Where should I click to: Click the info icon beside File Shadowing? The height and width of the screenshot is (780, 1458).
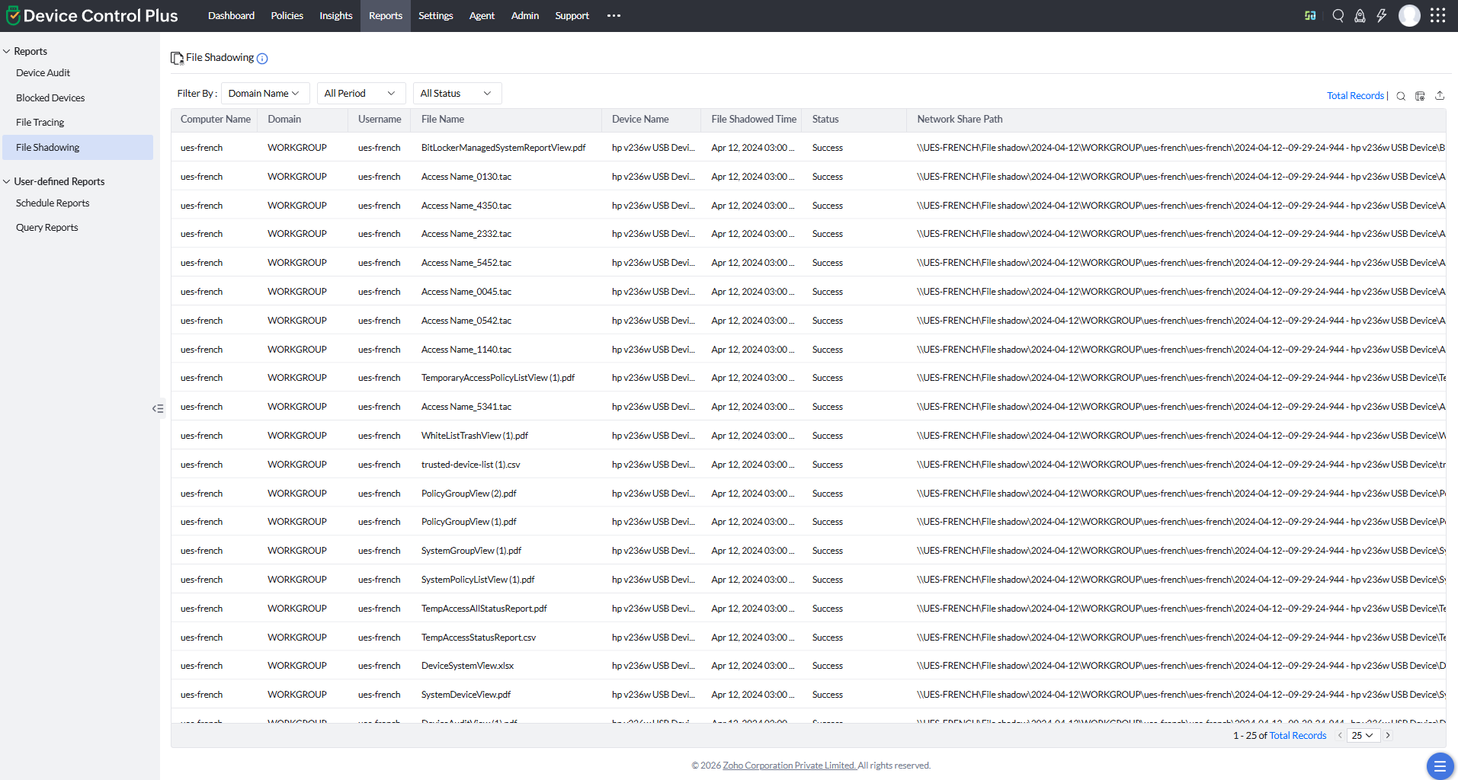(262, 59)
